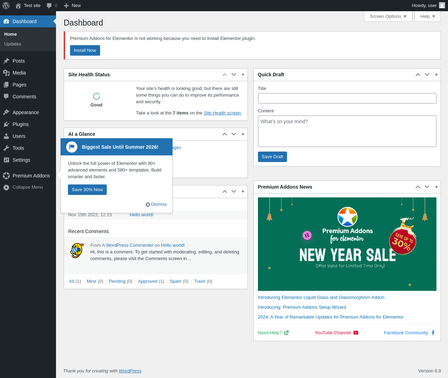Move the Site Health Status panel down

[234, 75]
